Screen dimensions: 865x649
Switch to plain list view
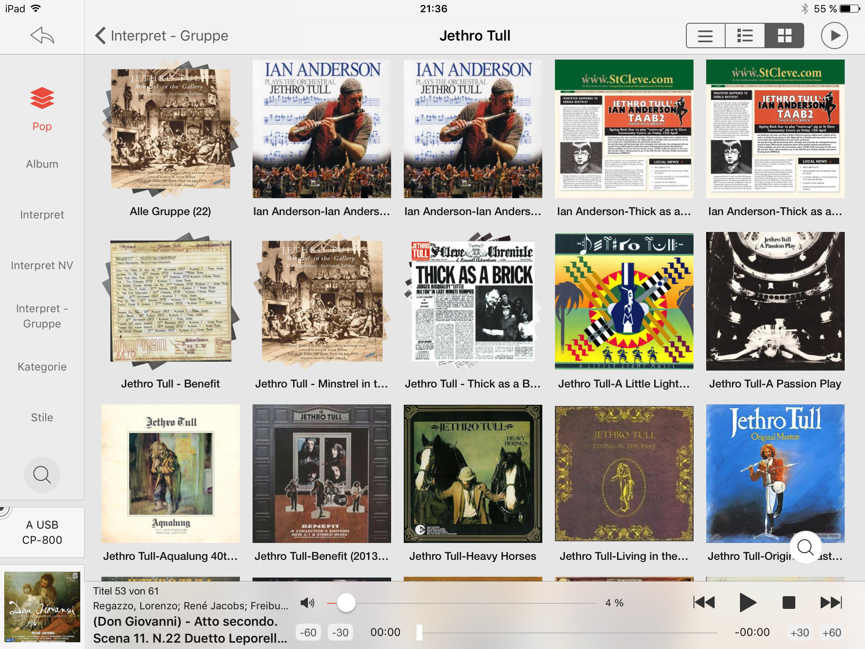tap(705, 35)
